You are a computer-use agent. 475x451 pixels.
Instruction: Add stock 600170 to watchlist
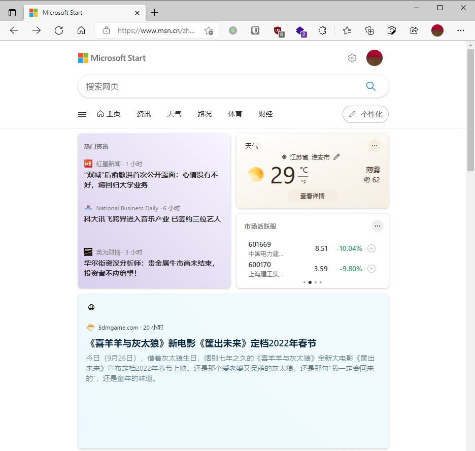pyautogui.click(x=371, y=269)
